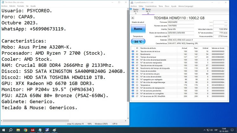Click the Bueno health status button
Viewport: 237px width, 133px height.
click(138, 28)
